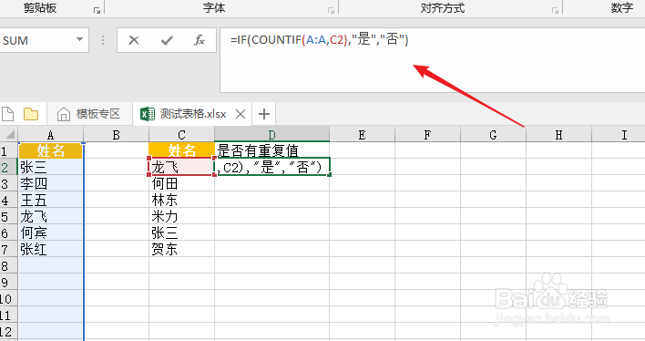Select column B header
Viewport: 645px width, 341px height.
pos(116,135)
